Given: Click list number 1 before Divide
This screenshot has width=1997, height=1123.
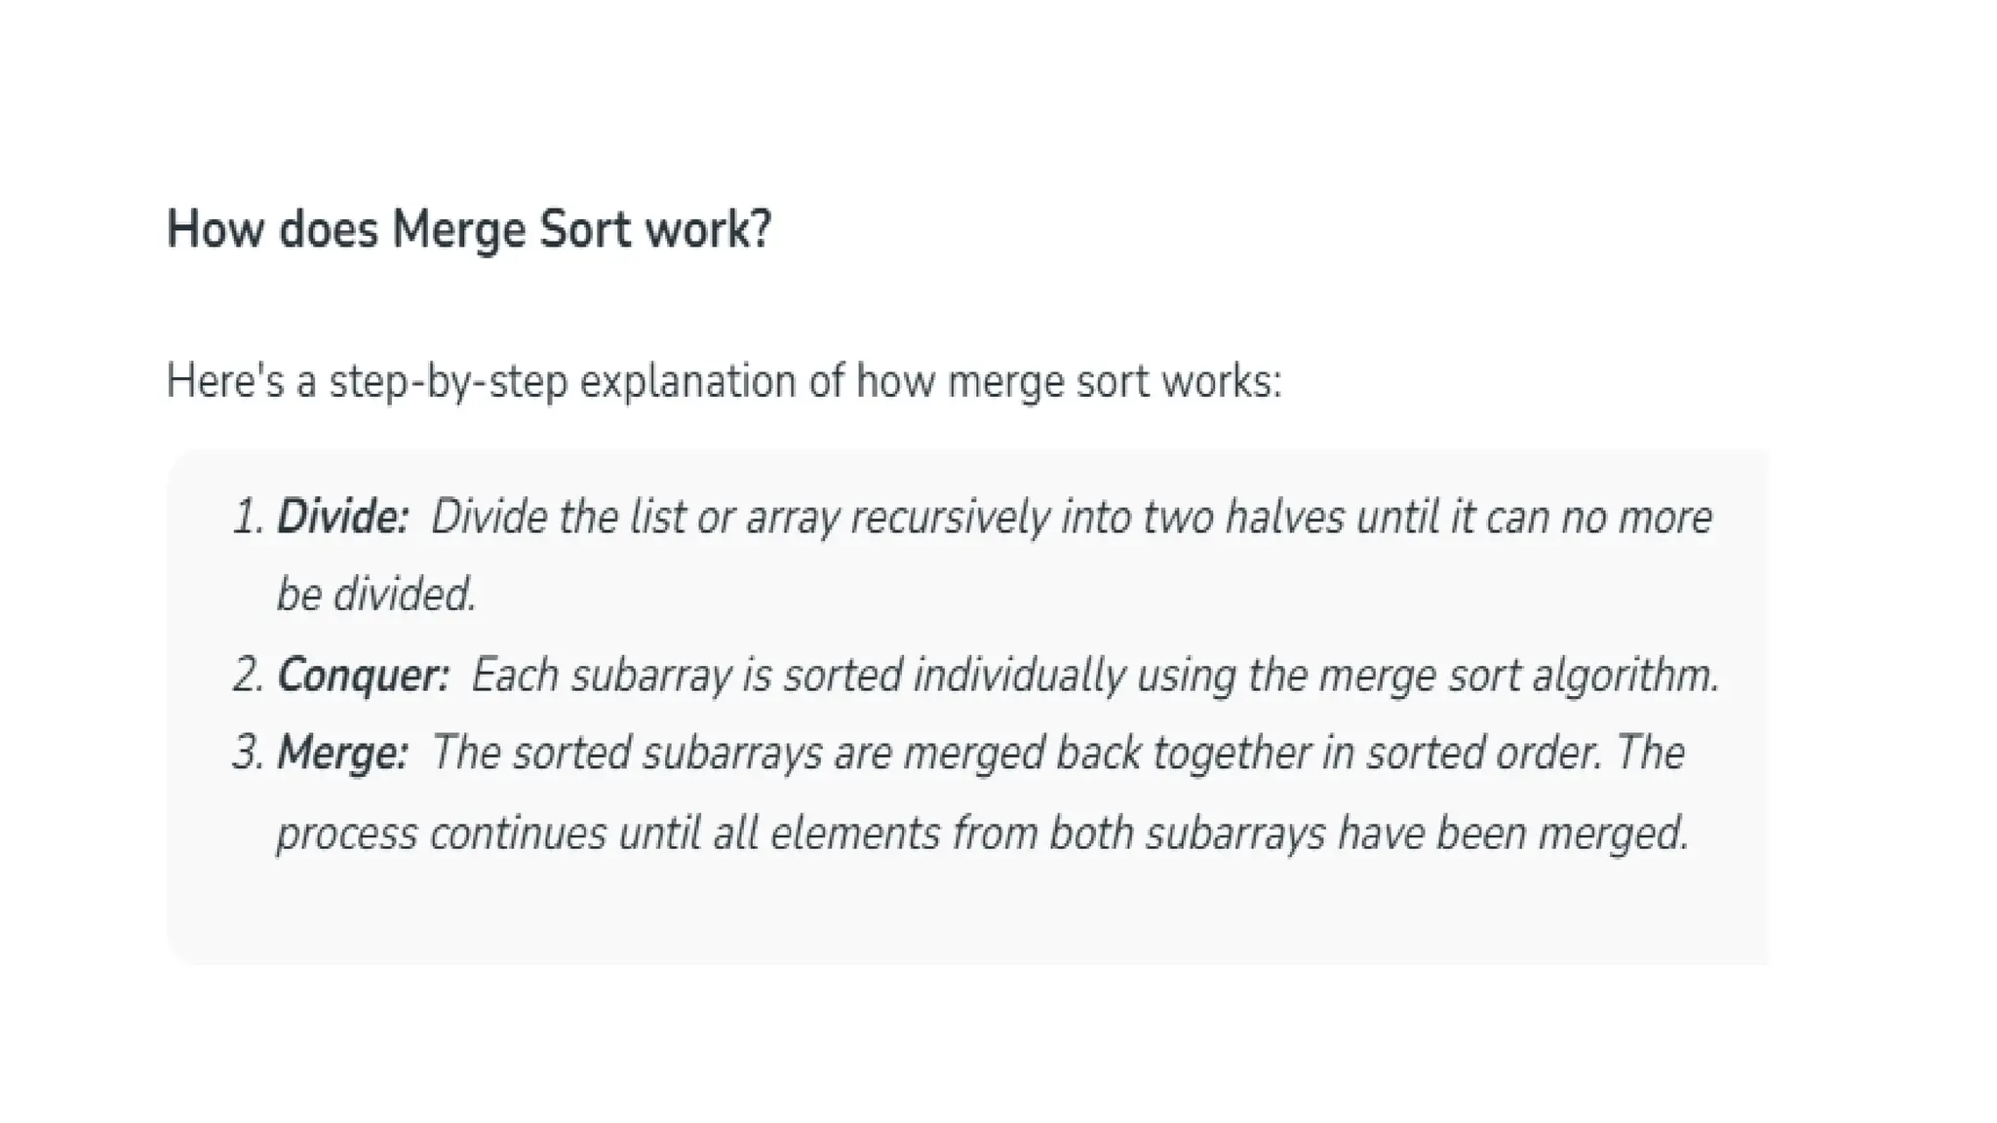Looking at the screenshot, I should pyautogui.click(x=249, y=518).
